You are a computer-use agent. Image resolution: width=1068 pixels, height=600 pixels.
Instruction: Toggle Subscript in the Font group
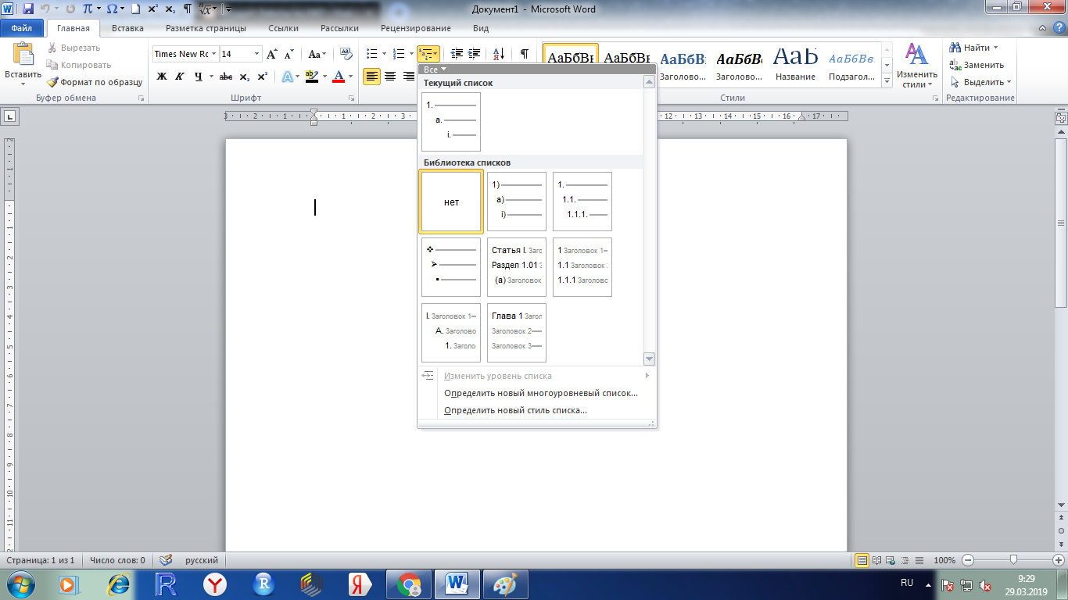coord(245,77)
